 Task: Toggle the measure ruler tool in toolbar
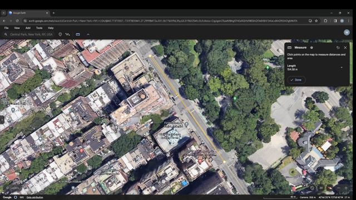[78, 34]
